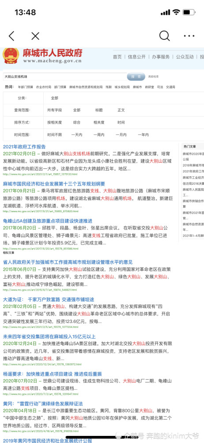Select hot word 交通局
The height and width of the screenshot is (443, 204).
pos(170,87)
